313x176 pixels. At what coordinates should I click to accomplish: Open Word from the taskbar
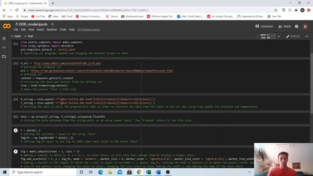click(158, 172)
